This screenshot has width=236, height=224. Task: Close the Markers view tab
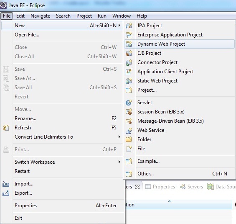click(x=137, y=187)
